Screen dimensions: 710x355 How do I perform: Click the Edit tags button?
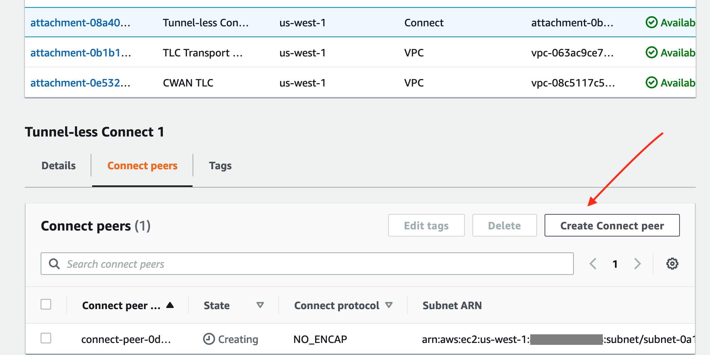[426, 225]
